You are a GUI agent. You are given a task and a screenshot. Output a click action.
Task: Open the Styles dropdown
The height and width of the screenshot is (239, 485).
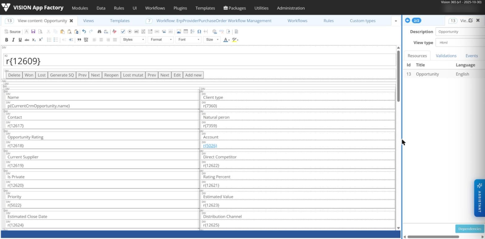[x=133, y=40]
